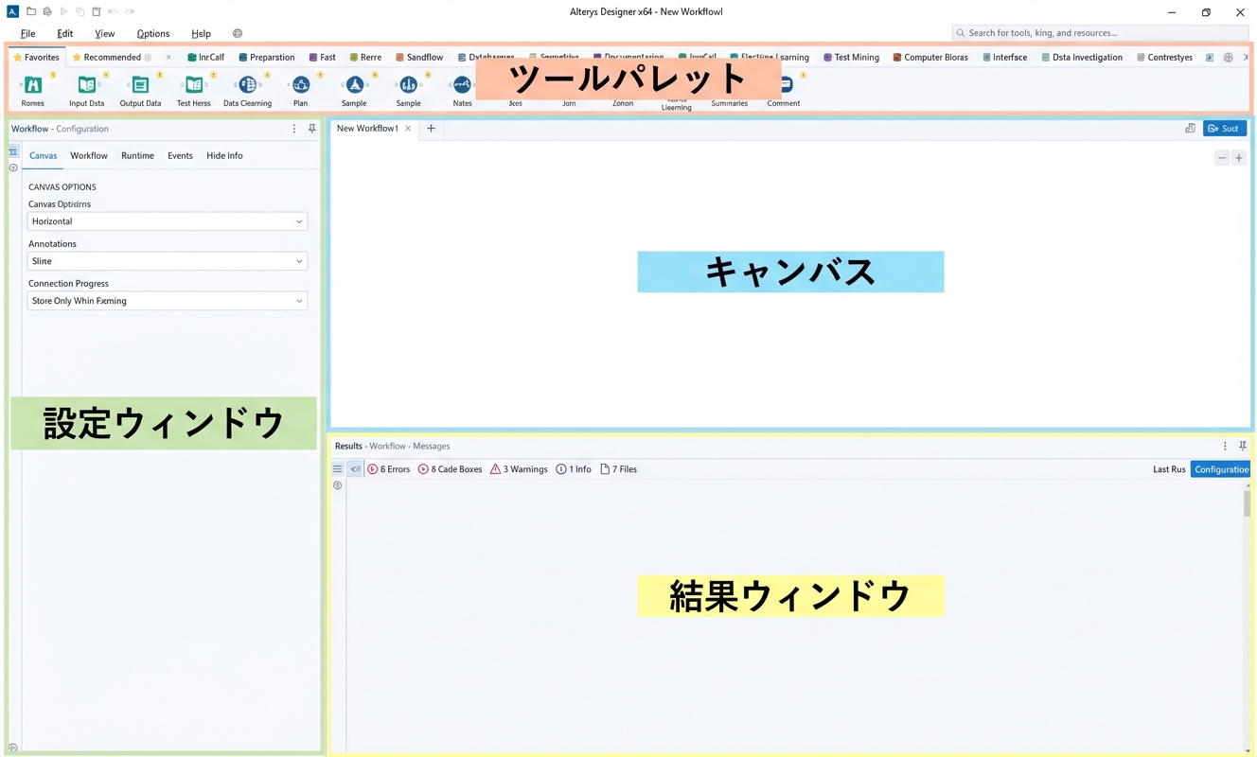
Task: Click the Errors filter in Results
Action: tap(389, 469)
